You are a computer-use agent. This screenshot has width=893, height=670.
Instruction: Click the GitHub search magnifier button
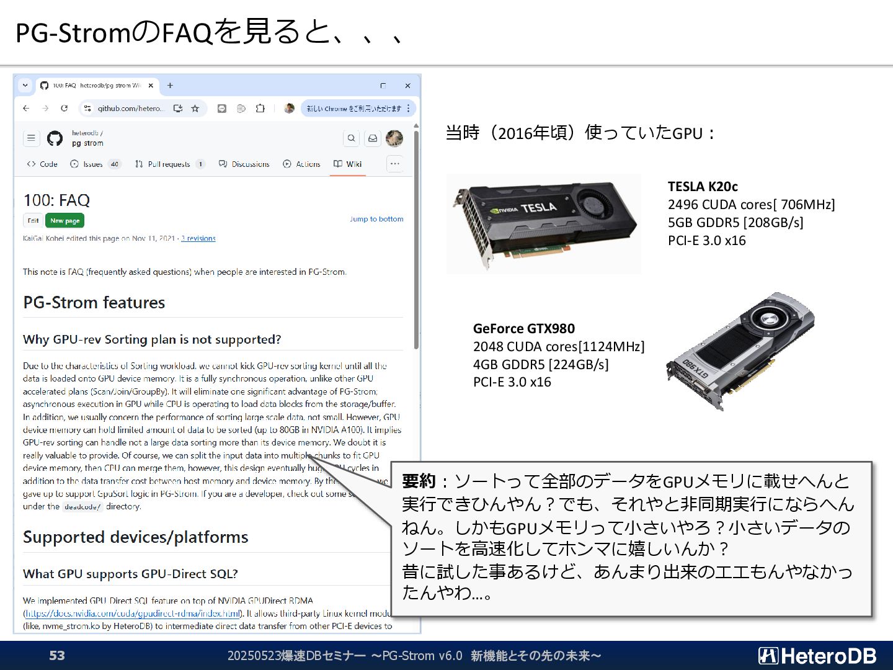coord(351,138)
